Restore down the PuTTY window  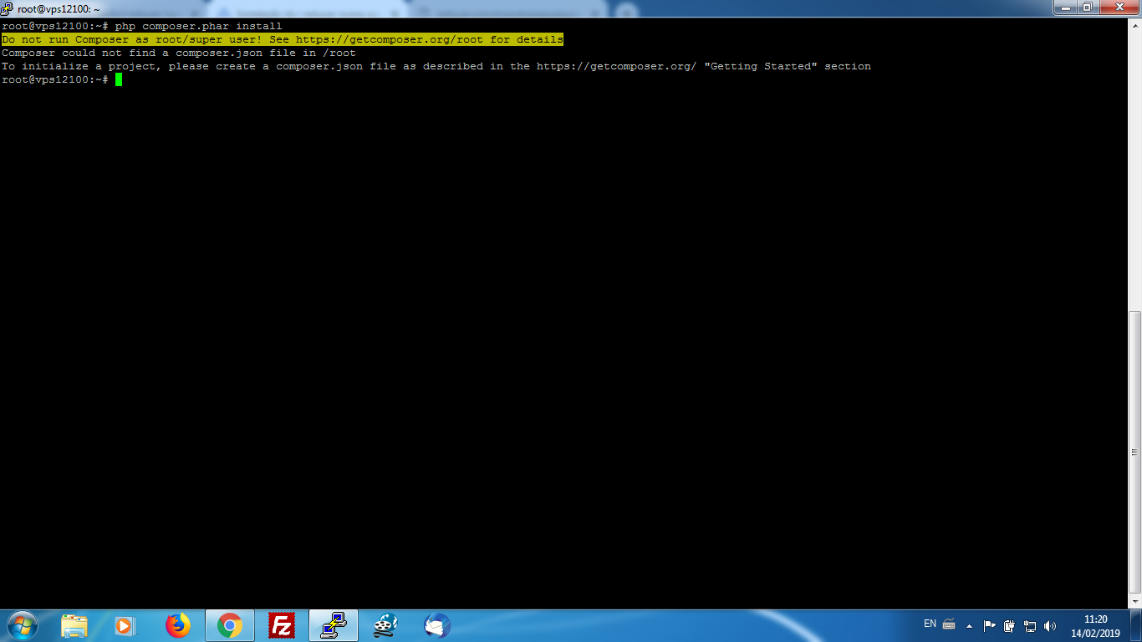(x=1088, y=8)
